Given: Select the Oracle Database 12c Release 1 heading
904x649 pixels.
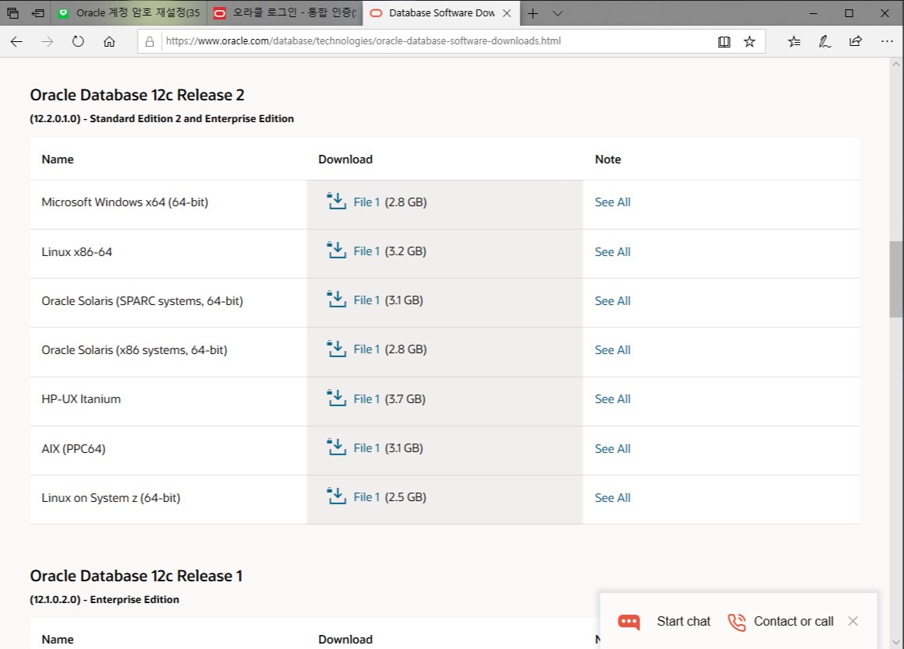Looking at the screenshot, I should pyautogui.click(x=136, y=576).
